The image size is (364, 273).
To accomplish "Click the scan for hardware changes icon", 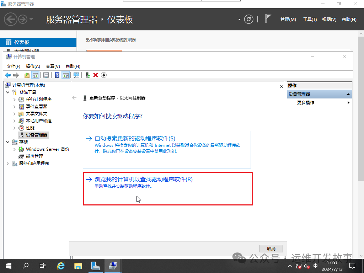I will pos(77,75).
